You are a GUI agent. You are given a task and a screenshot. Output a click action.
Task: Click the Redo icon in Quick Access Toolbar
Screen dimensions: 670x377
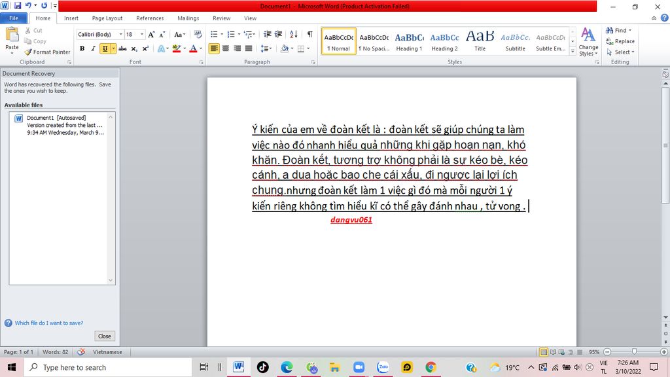[44, 5]
